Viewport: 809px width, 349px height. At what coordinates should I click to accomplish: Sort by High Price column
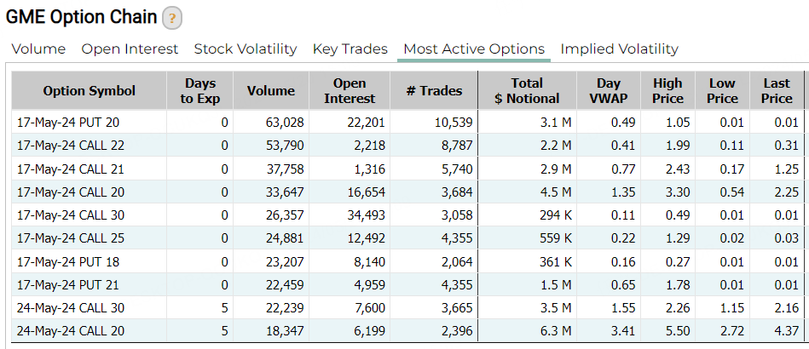pyautogui.click(x=667, y=91)
